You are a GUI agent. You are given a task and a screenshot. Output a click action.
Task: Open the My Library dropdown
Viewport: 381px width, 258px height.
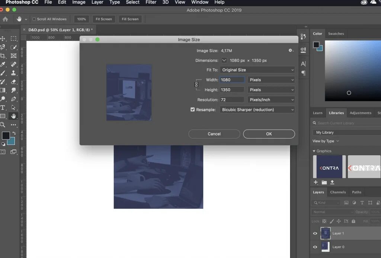347,132
